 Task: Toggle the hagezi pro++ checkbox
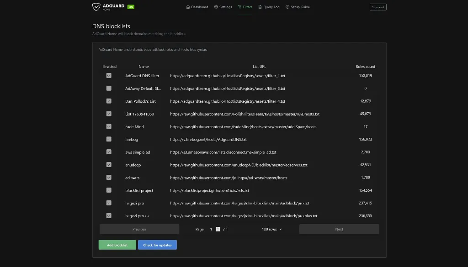point(109,216)
